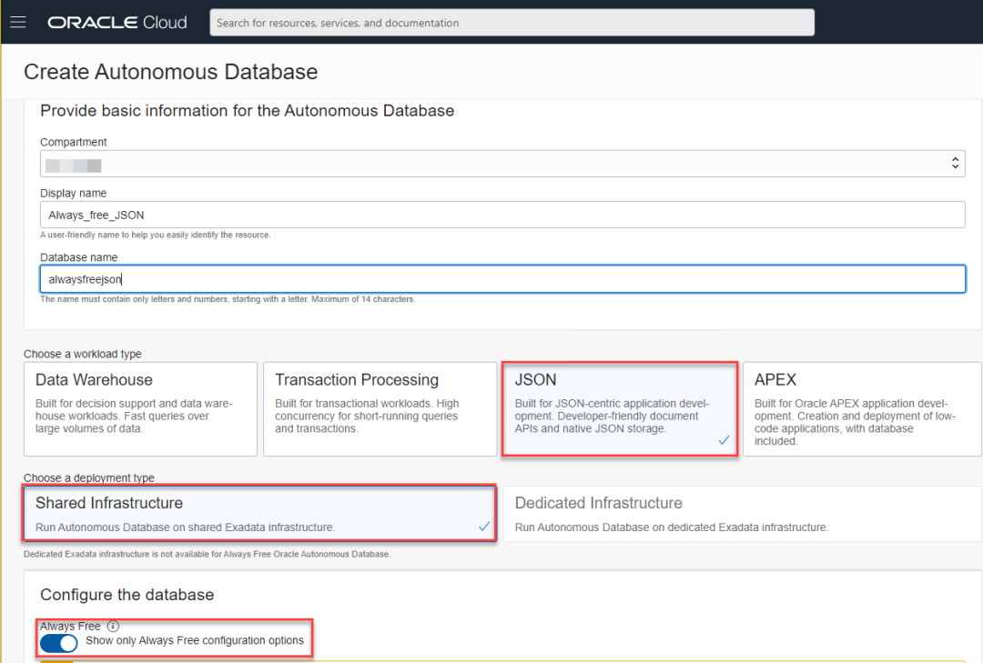
Task: Click the 'Create Autonomous Database' heading
Action: click(170, 72)
